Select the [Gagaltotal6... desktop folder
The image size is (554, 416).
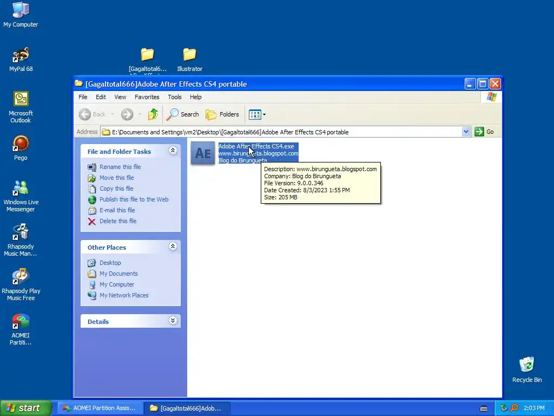click(147, 60)
